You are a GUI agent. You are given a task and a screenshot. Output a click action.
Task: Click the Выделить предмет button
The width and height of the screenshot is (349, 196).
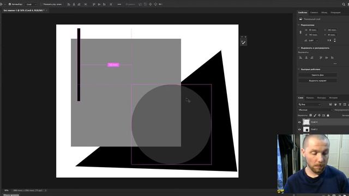317,81
